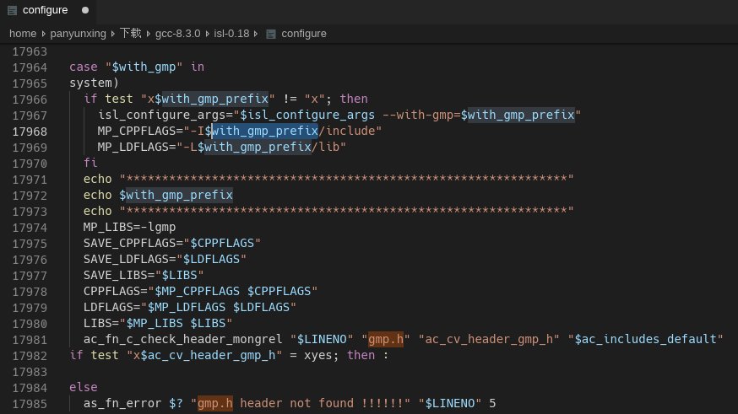Open the panyunxing breadcrumb segment
The height and width of the screenshot is (414, 738).
[79, 34]
